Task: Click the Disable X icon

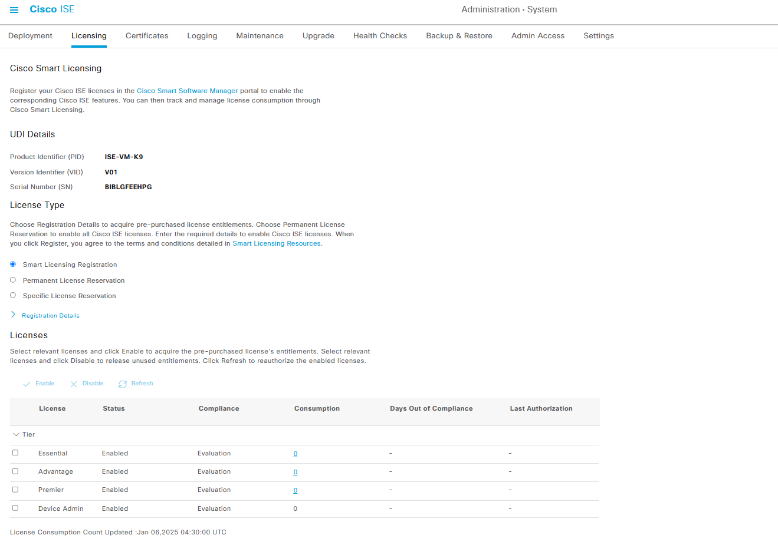Action: (74, 384)
